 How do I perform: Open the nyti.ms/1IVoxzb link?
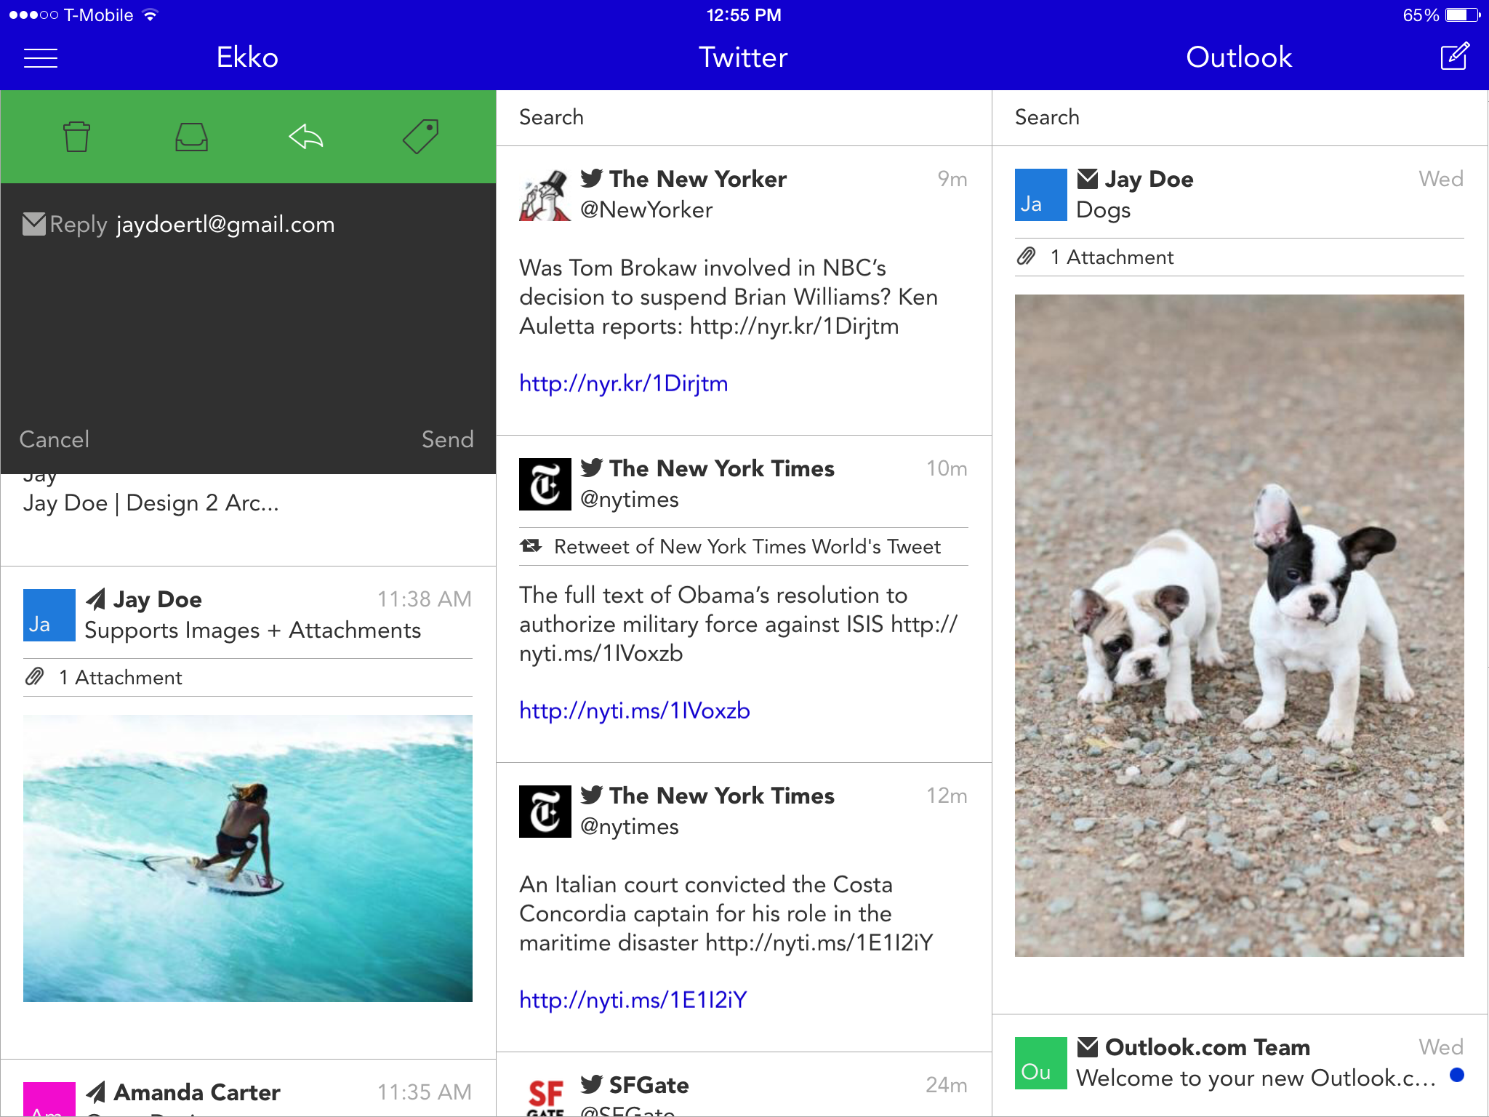coord(634,710)
